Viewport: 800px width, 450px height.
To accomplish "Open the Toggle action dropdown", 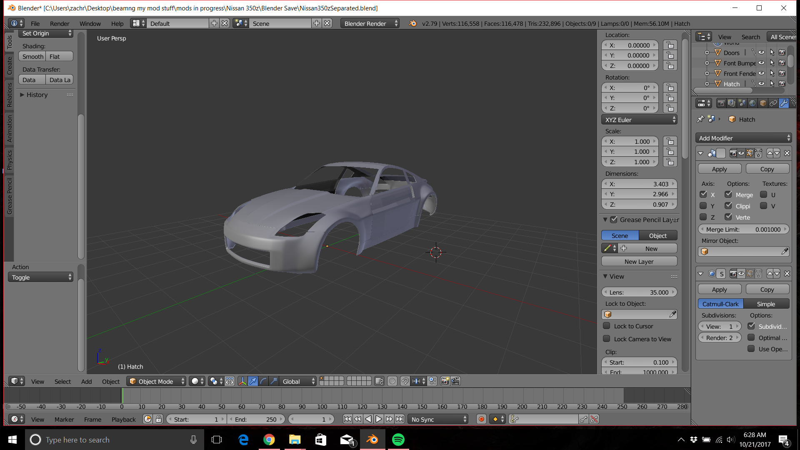I will click(40, 277).
